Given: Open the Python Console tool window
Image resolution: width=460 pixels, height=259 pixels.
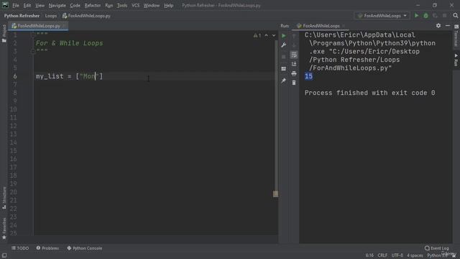Looking at the screenshot, I should (85, 248).
